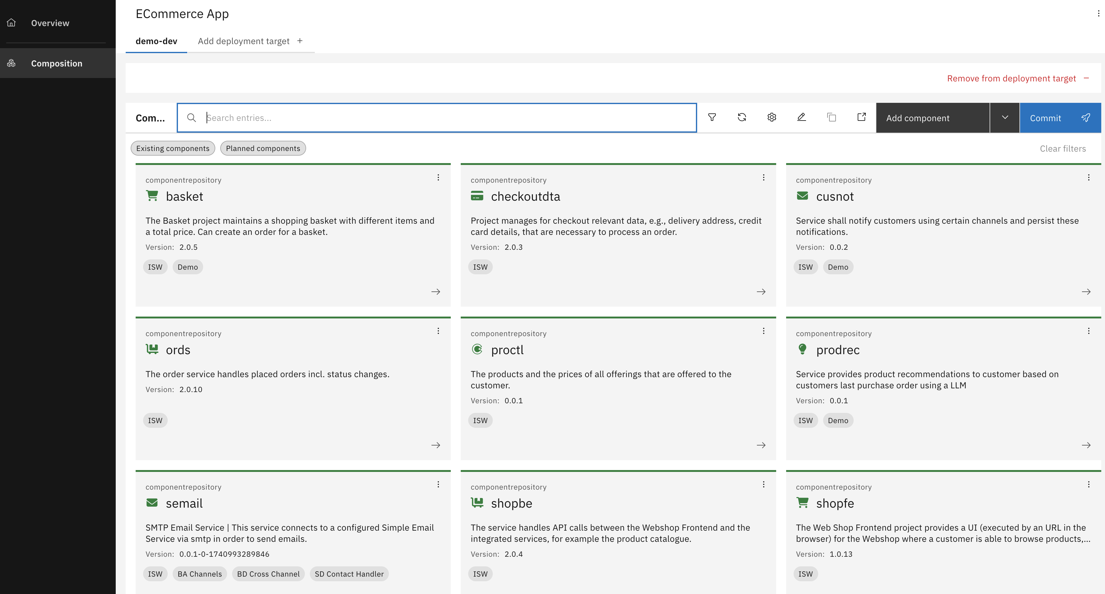Screen dimensions: 1105x594
Task: Select Composition in the left sidebar
Action: (x=56, y=63)
